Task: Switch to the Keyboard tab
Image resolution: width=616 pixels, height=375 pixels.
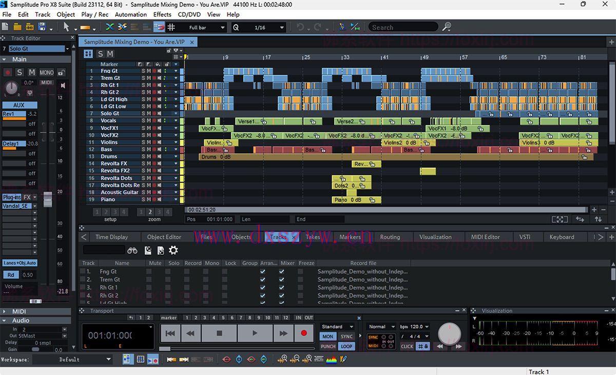Action: (562, 237)
